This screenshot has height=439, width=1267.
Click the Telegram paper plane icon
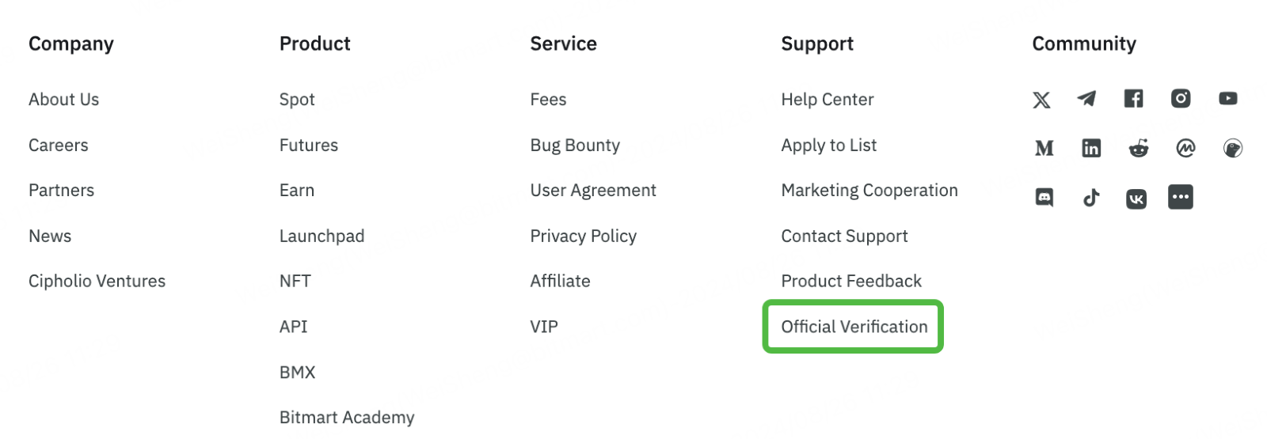pyautogui.click(x=1086, y=99)
